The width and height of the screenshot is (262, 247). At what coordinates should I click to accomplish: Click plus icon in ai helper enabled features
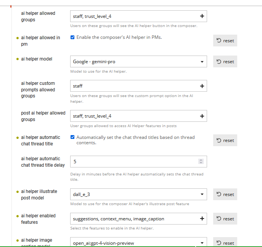202,218
